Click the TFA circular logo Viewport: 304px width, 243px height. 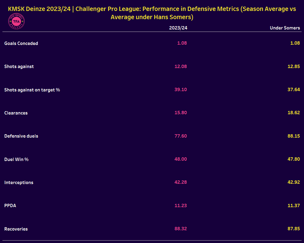16,23
